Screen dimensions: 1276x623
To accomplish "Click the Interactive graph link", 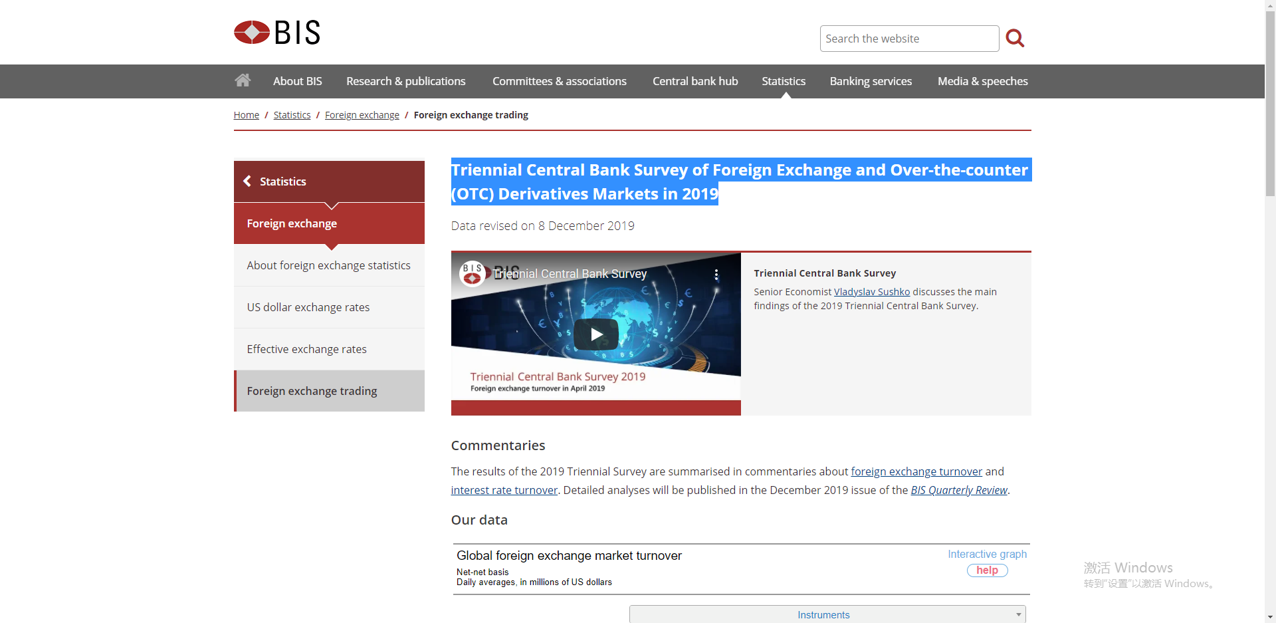I will tap(986, 554).
